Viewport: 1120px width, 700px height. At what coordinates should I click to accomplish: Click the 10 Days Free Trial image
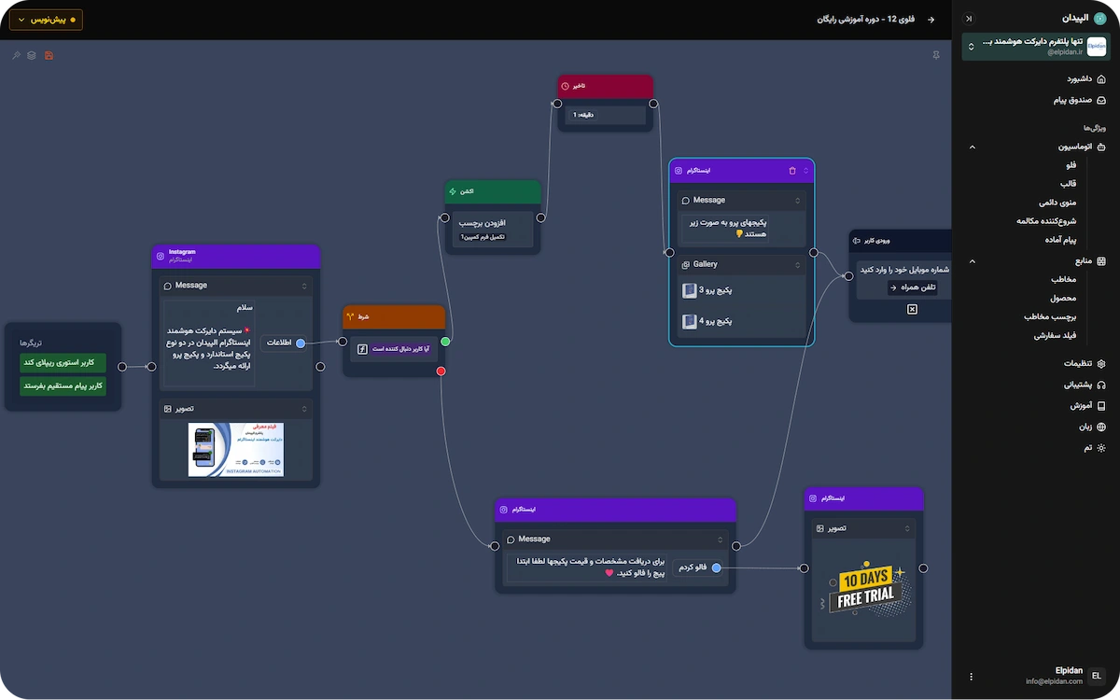coord(863,588)
